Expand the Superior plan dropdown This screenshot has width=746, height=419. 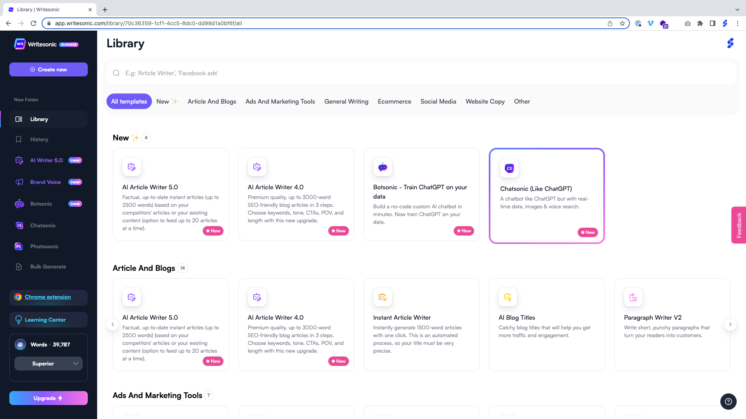click(x=48, y=363)
